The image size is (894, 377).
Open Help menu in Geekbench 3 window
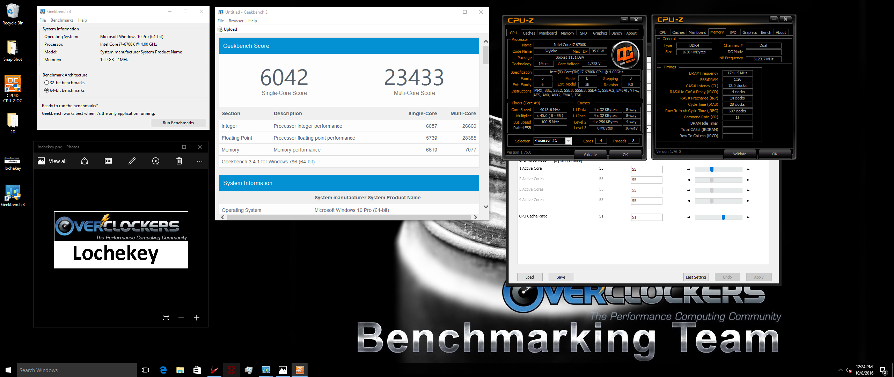[82, 20]
